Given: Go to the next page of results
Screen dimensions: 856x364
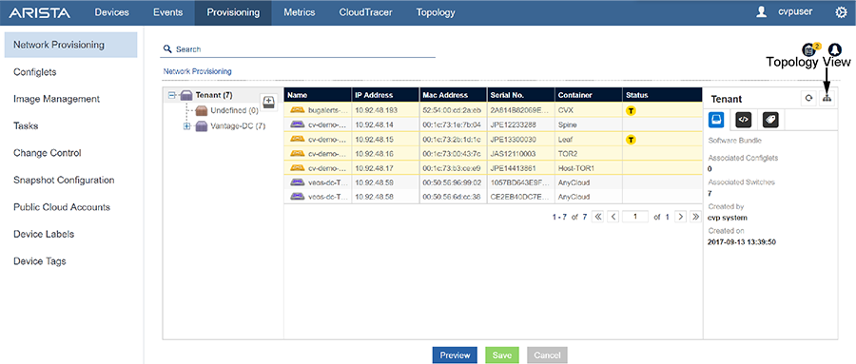Looking at the screenshot, I should (x=680, y=217).
